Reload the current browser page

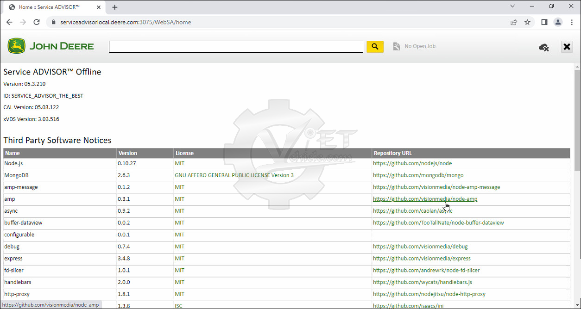(x=37, y=22)
